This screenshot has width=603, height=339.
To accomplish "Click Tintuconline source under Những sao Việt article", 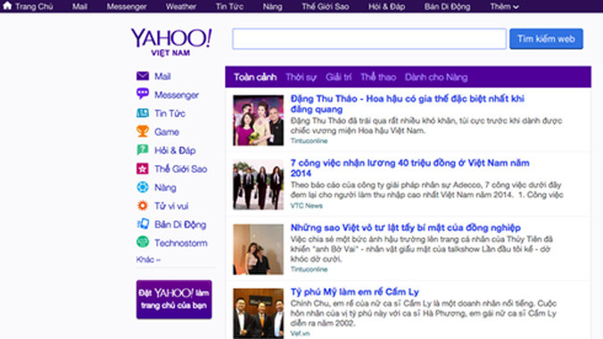I will [x=309, y=269].
